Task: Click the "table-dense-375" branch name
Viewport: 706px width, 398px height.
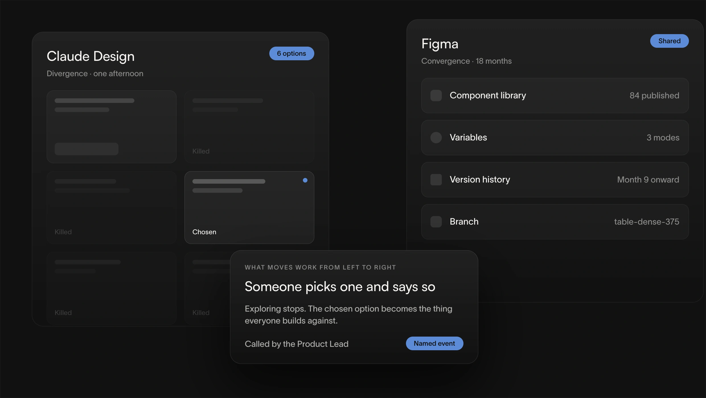Action: tap(647, 222)
